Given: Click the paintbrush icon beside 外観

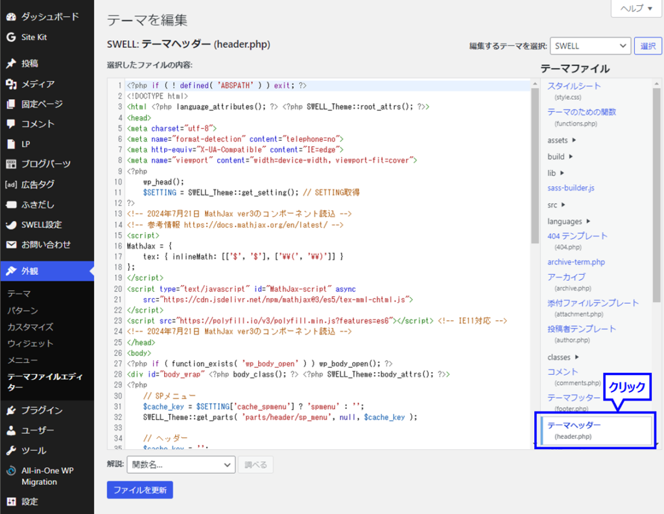Looking at the screenshot, I should point(12,271).
